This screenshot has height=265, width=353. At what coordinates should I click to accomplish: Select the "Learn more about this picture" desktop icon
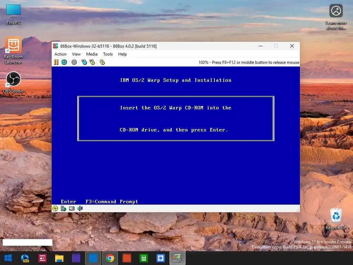coord(336,17)
